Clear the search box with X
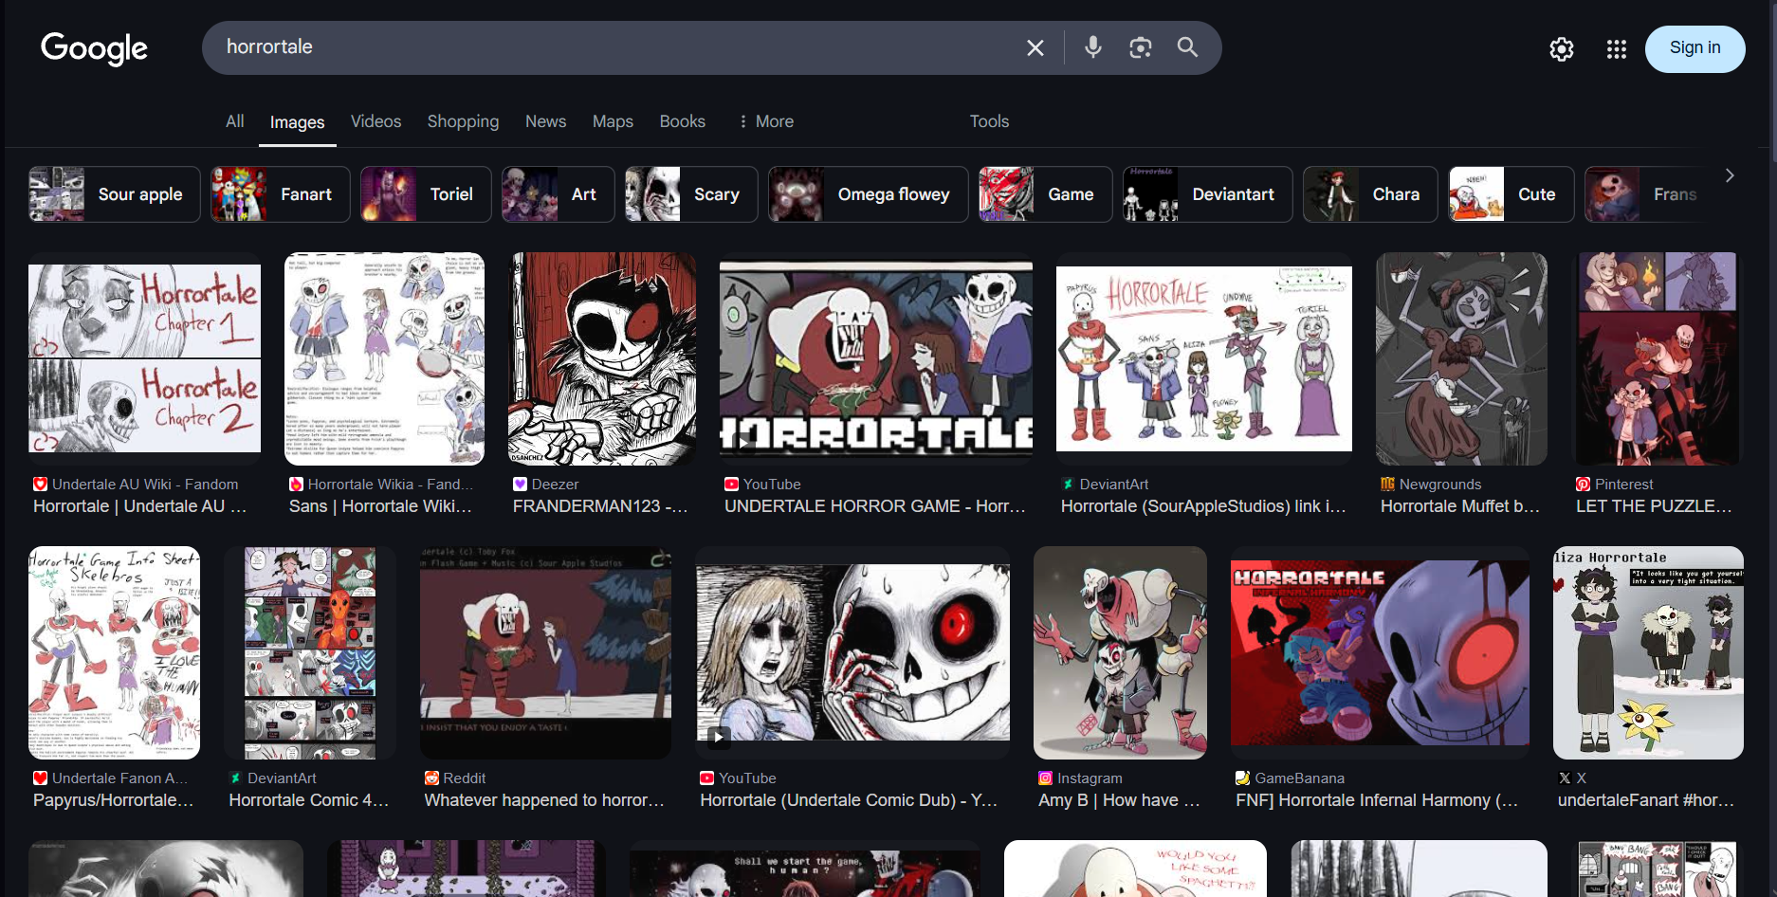 (x=1035, y=47)
